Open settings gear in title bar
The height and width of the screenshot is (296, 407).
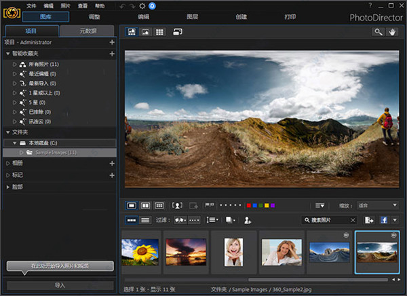(x=142, y=5)
